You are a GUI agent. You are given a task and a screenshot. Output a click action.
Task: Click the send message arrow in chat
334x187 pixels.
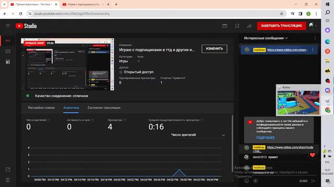click(313, 181)
